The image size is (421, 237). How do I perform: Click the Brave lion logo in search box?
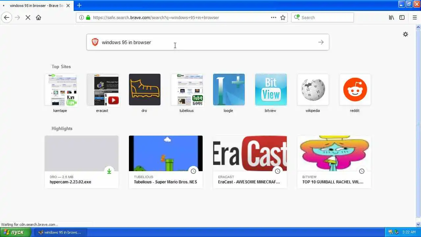(95, 42)
